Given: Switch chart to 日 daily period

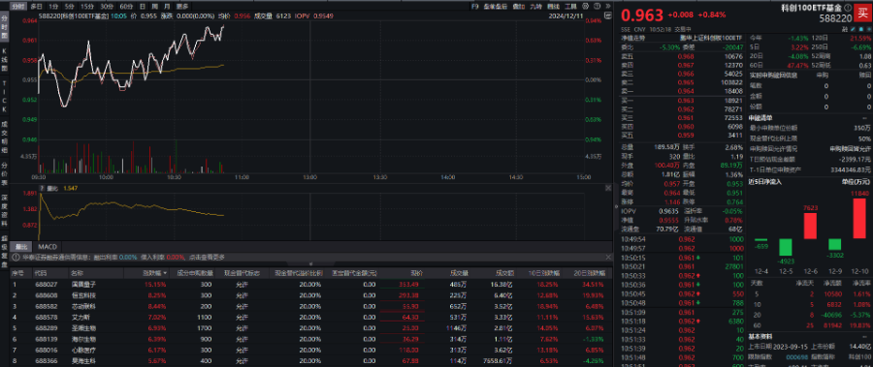Looking at the screenshot, I should pyautogui.click(x=144, y=6).
